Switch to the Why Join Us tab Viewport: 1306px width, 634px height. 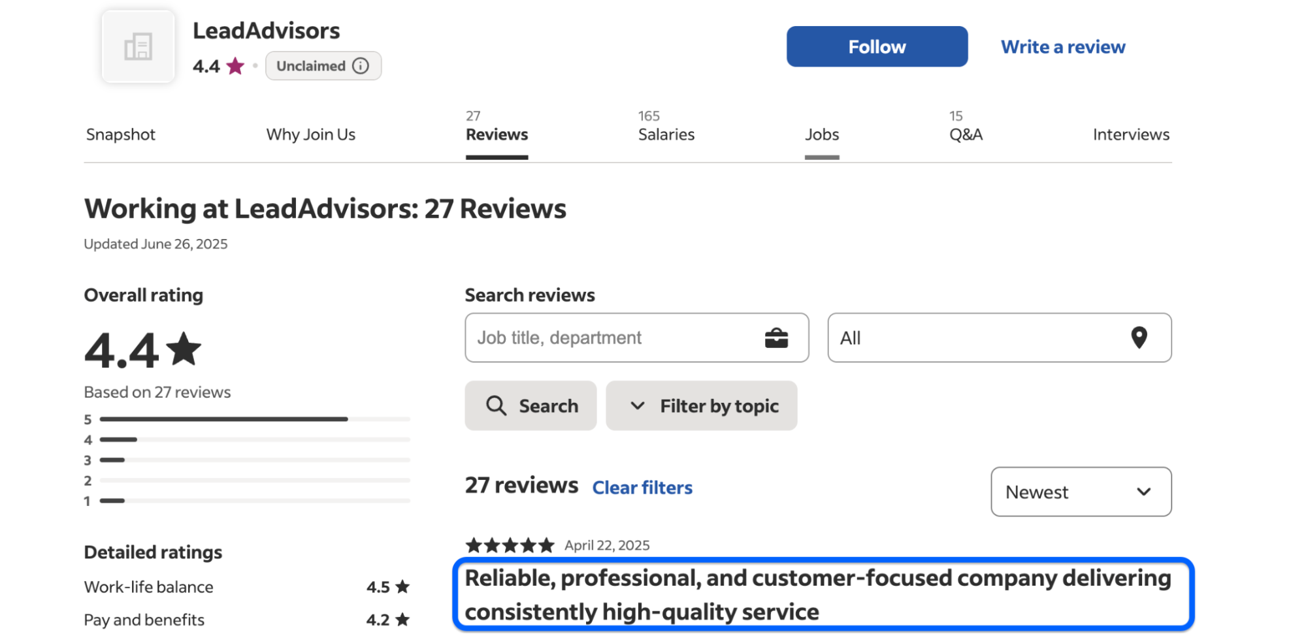coord(311,135)
